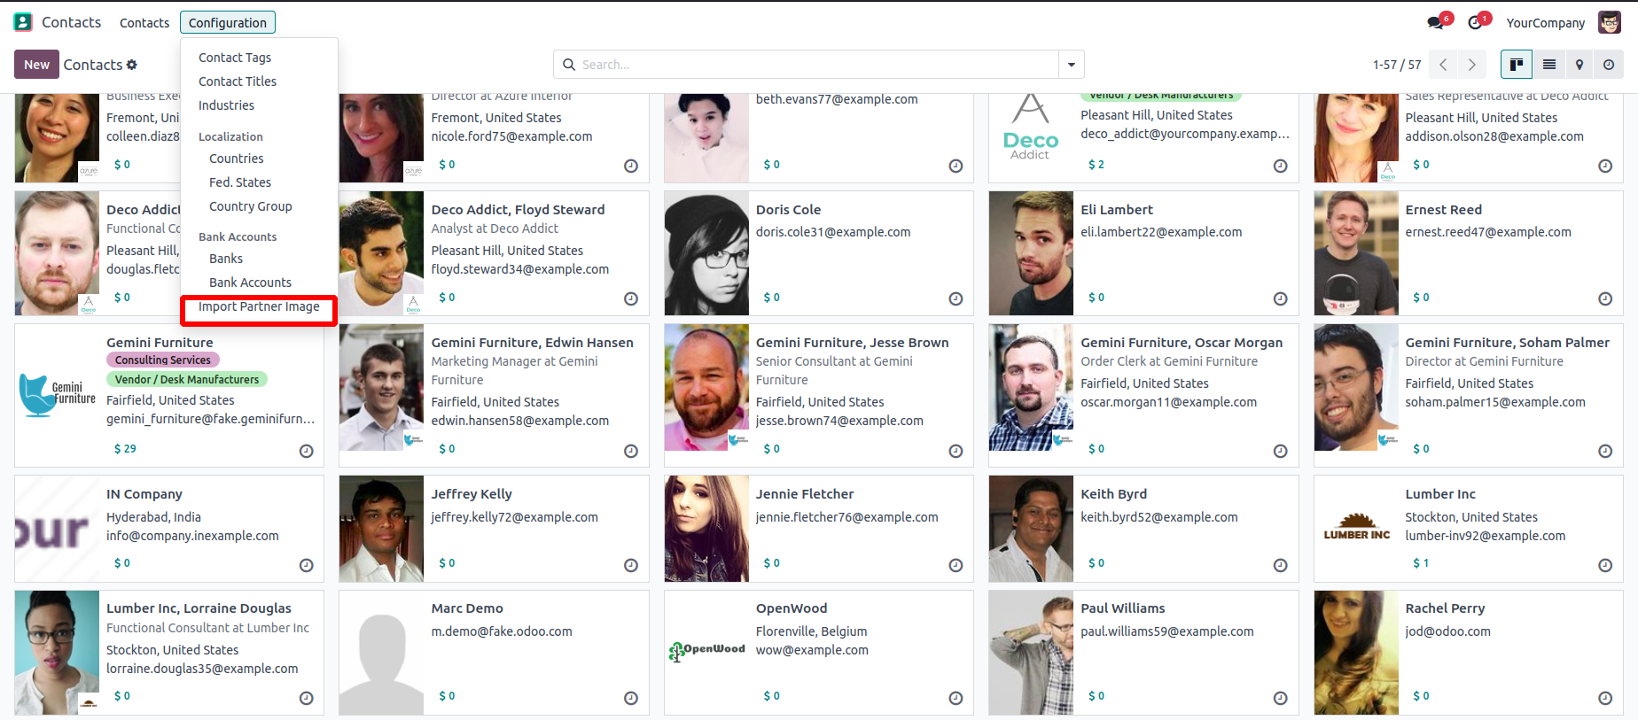Open Paul Williams contact card name
Viewport: 1638px width, 720px height.
pyautogui.click(x=1123, y=608)
